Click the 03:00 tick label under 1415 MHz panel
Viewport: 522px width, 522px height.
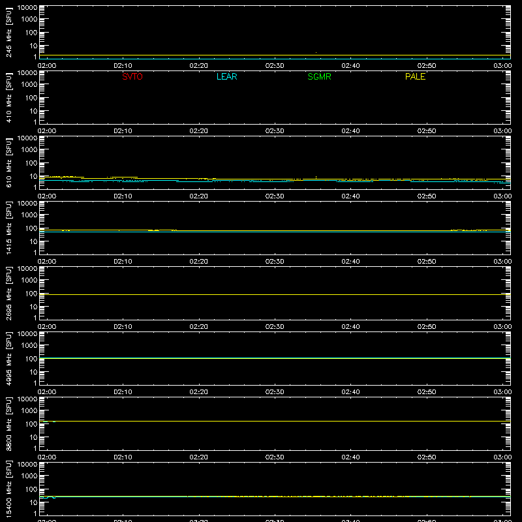coord(502,262)
